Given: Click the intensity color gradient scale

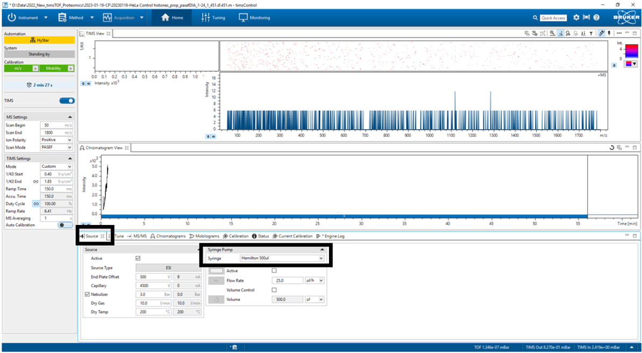Looking at the screenshot, I should click(x=632, y=51).
